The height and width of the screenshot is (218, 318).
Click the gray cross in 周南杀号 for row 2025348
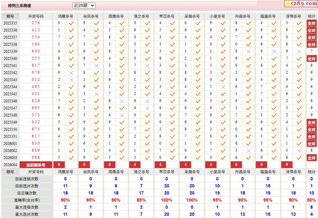click(122, 115)
